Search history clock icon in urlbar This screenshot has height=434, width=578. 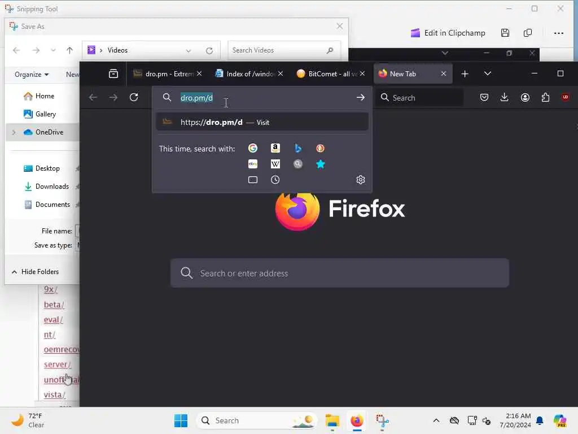[275, 180]
